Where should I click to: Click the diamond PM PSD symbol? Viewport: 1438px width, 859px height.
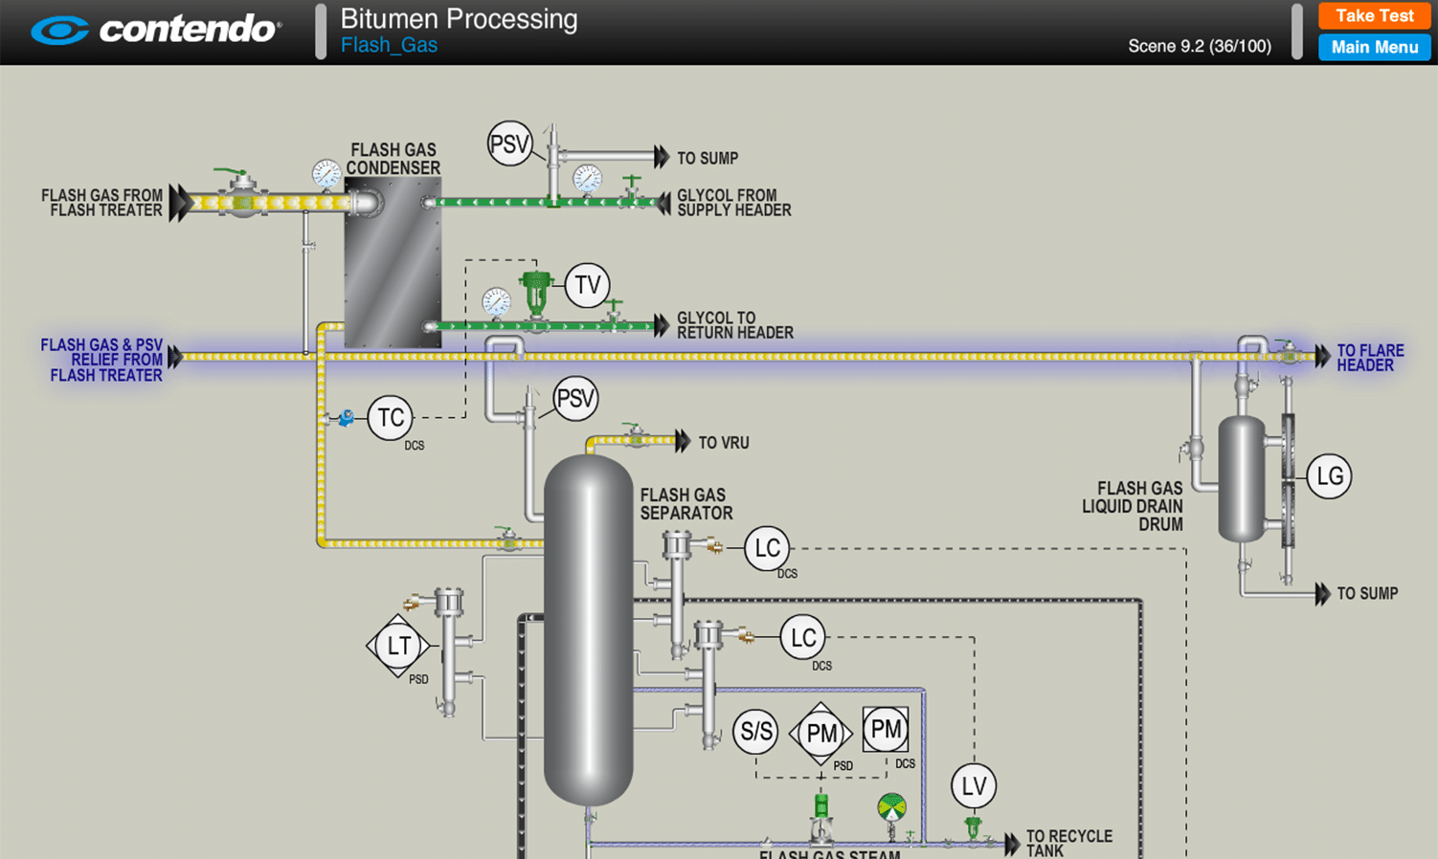click(820, 734)
